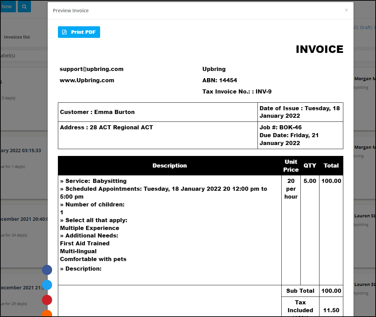
Task: Click the red social share circle
Action: (x=47, y=300)
